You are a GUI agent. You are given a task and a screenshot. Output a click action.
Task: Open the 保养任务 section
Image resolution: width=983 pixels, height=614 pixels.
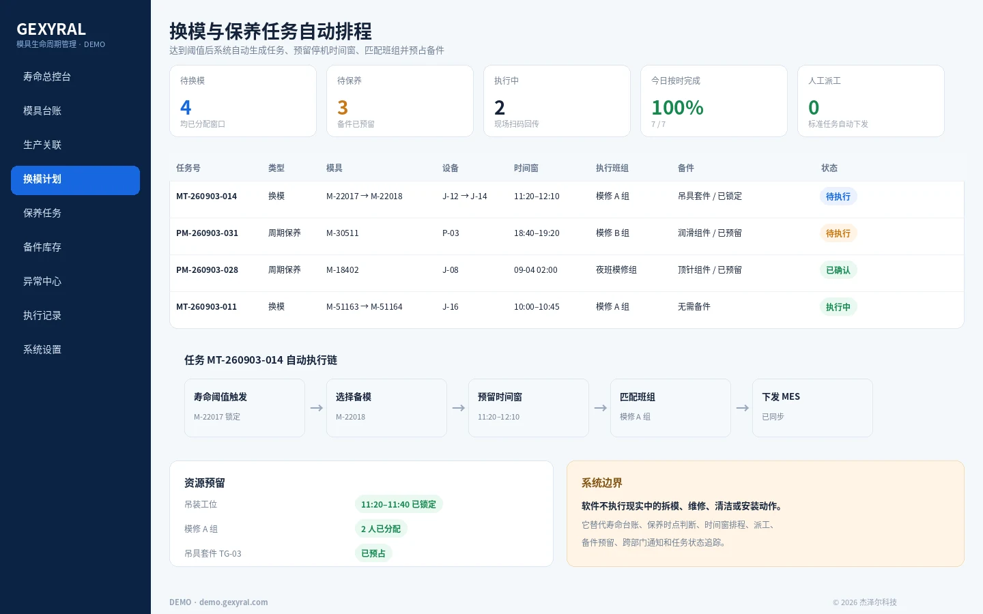(75, 213)
